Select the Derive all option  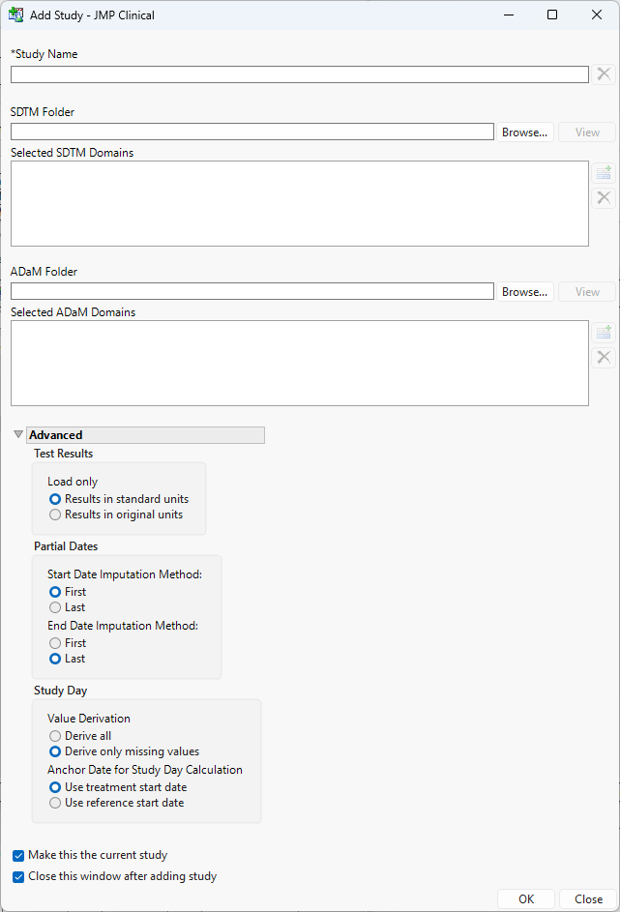pyautogui.click(x=55, y=736)
